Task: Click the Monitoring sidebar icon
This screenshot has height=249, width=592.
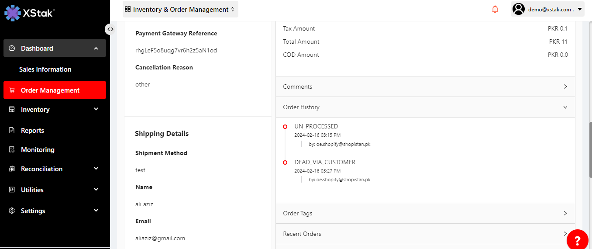Action: pos(12,150)
